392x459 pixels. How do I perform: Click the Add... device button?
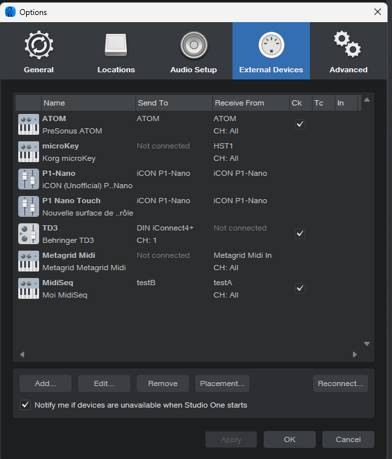coord(46,383)
